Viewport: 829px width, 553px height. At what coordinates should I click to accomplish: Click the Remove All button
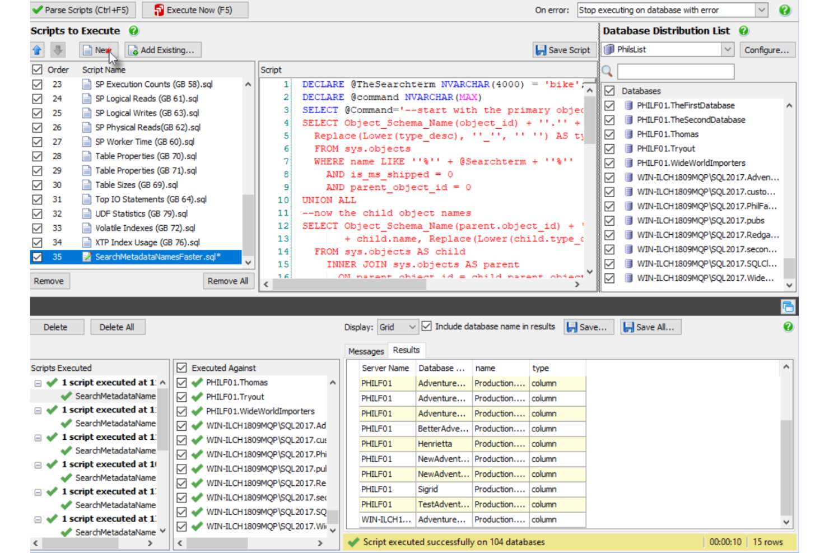tap(227, 281)
